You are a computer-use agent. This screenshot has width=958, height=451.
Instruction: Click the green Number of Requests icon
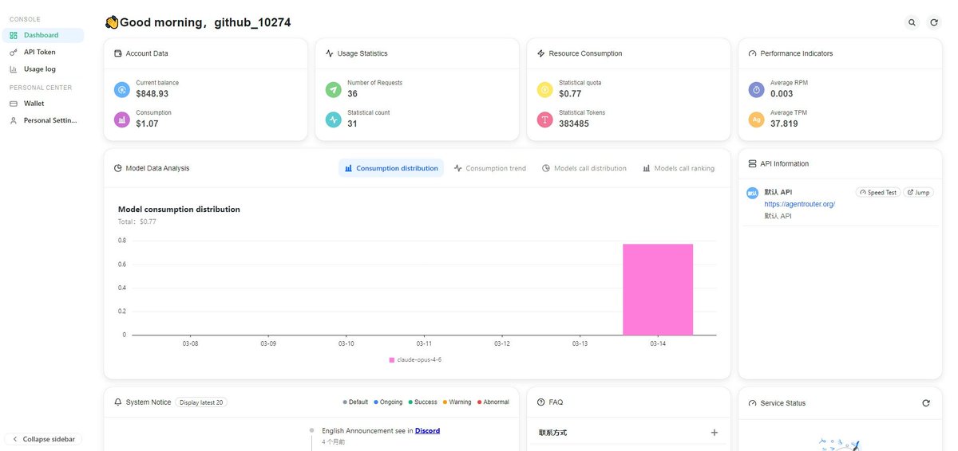click(x=333, y=89)
